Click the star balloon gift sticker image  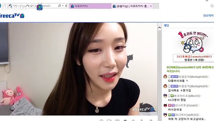click(x=193, y=42)
